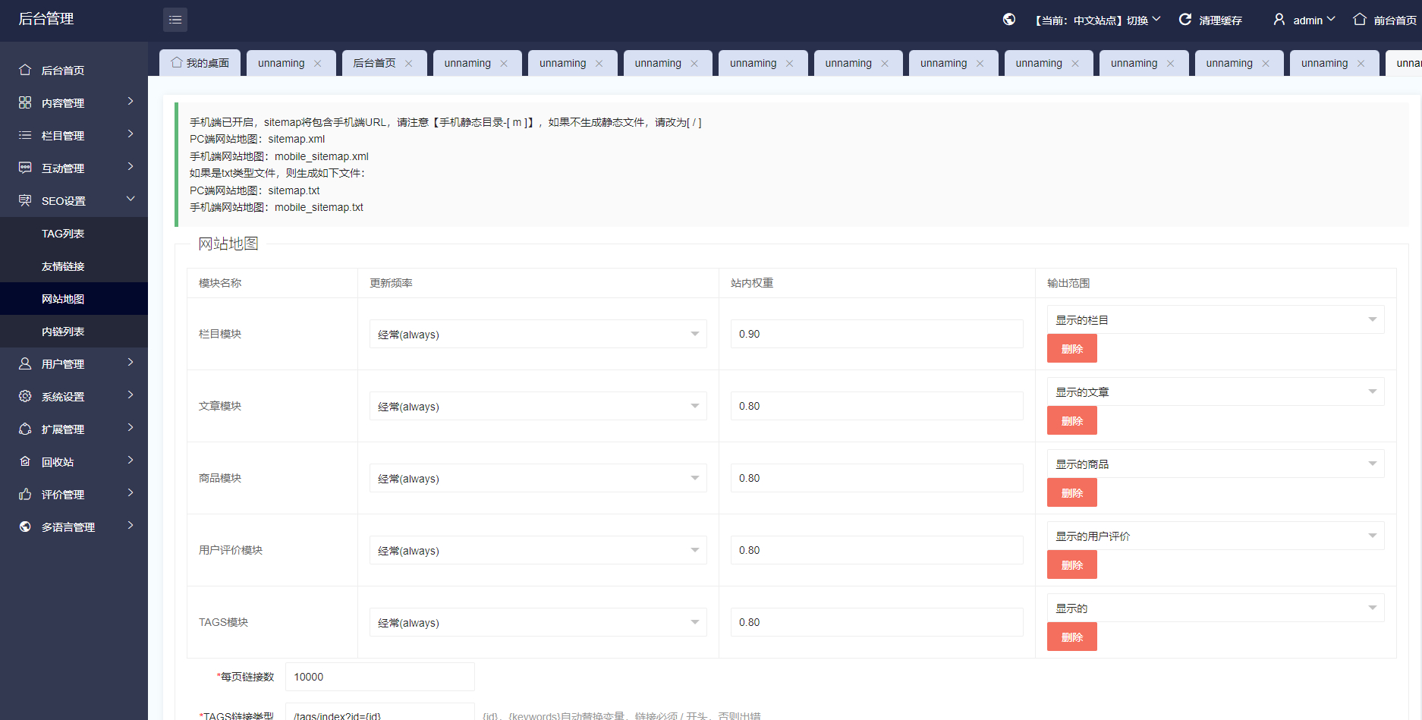Screen dimensions: 1422x720
Task: Select the 网站地图 sidebar menu item
Action: [64, 298]
